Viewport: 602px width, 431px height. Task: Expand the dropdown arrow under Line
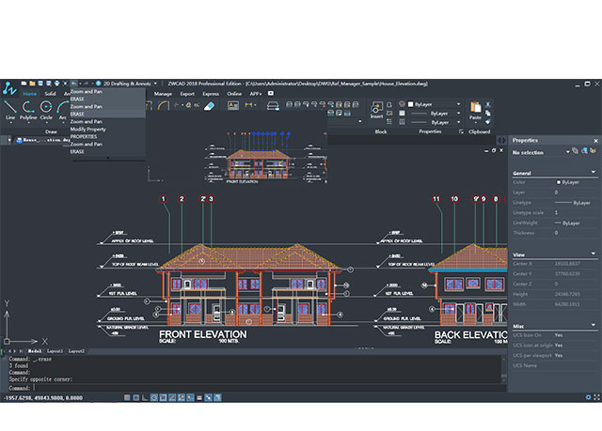pyautogui.click(x=10, y=123)
